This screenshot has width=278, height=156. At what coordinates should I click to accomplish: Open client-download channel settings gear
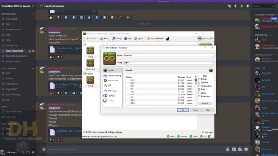(33, 51)
